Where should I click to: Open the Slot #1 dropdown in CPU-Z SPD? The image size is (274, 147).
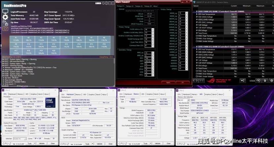183,100
